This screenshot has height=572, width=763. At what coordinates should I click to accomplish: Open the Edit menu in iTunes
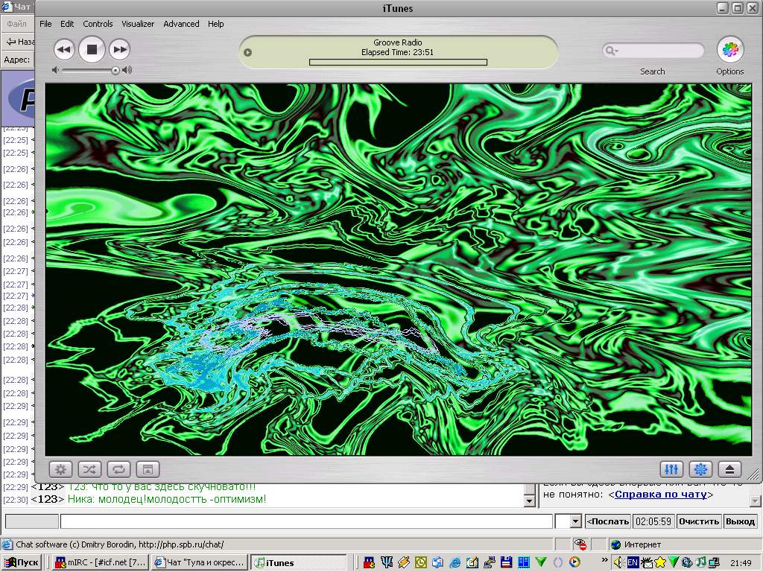click(x=67, y=24)
